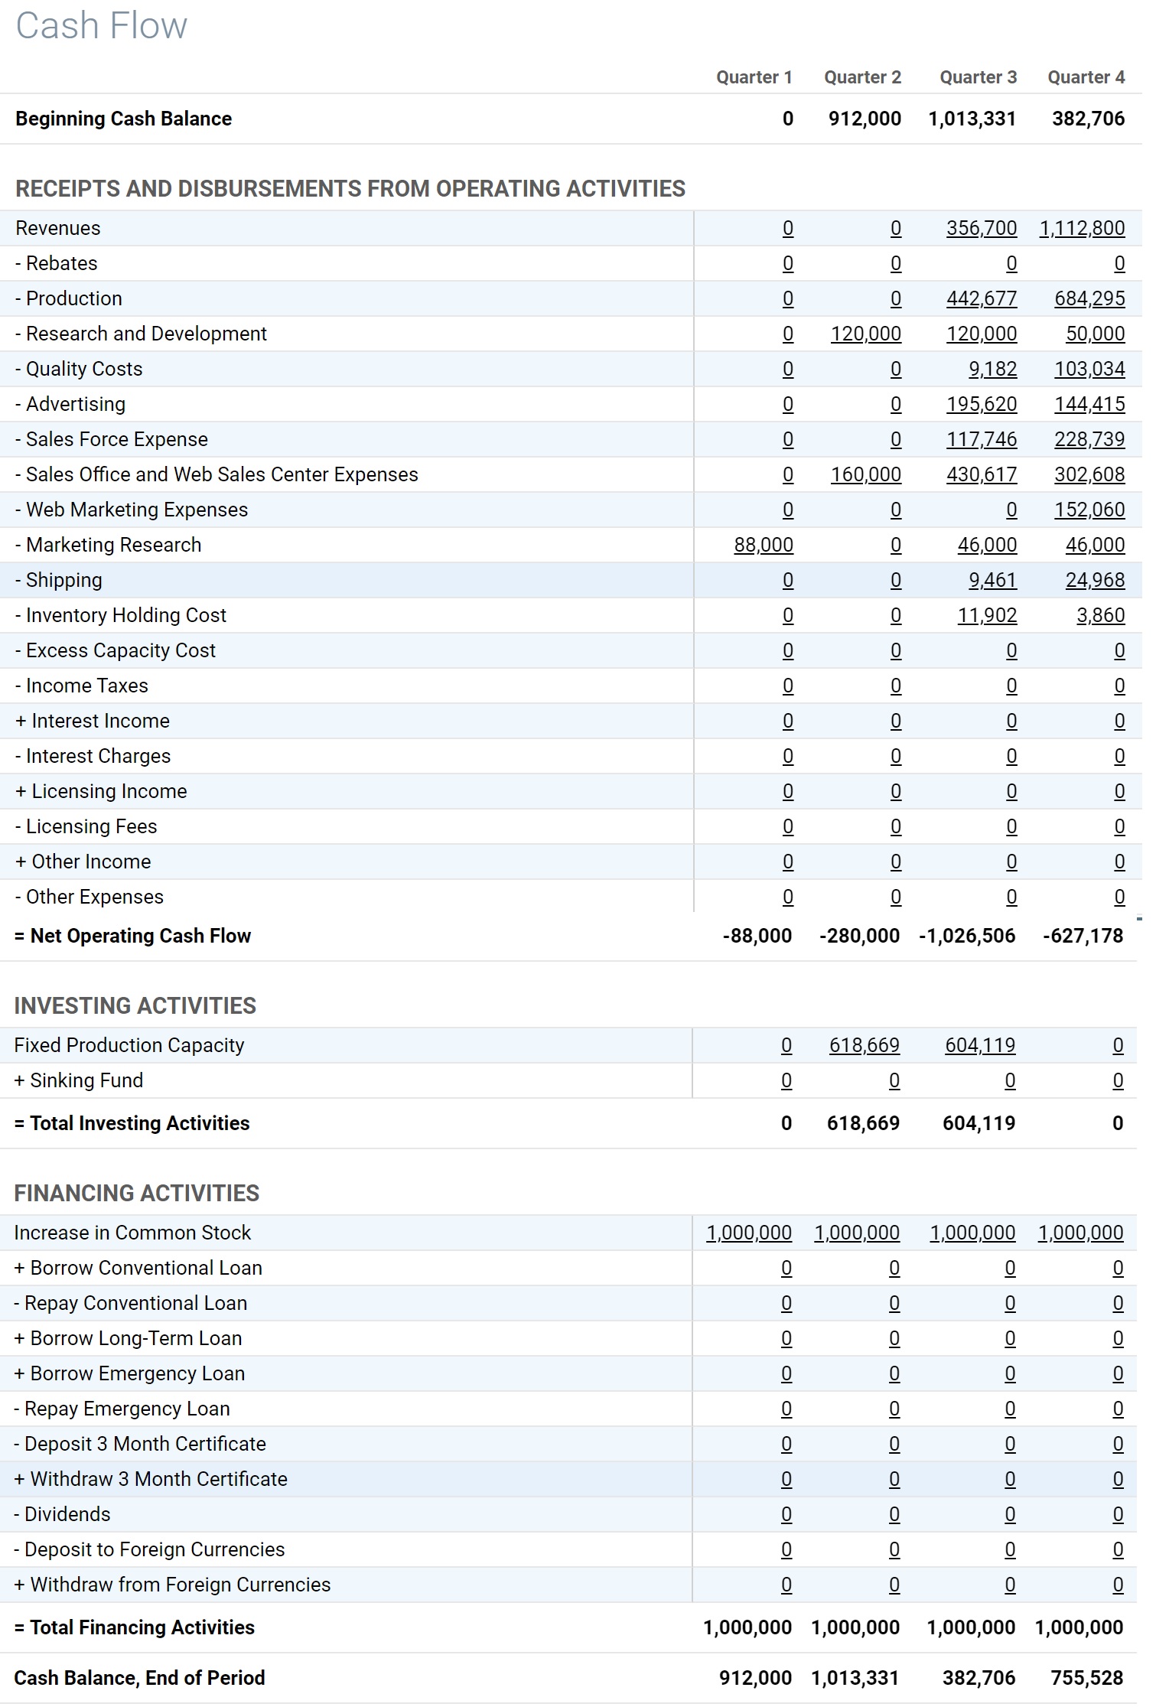The image size is (1156, 1707).
Task: Click Quarter 4 Sales Office expense 302,608
Action: click(1089, 474)
